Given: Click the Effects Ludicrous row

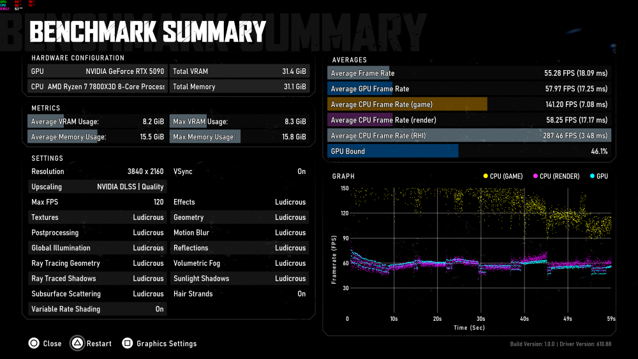Looking at the screenshot, I should 239,202.
